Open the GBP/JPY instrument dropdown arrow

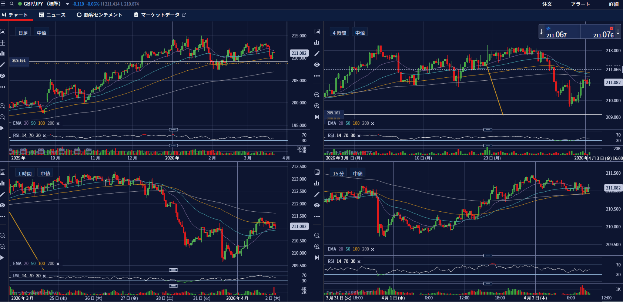point(67,4)
